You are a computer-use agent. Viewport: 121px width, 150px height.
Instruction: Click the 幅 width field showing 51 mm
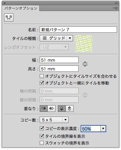[59, 60]
